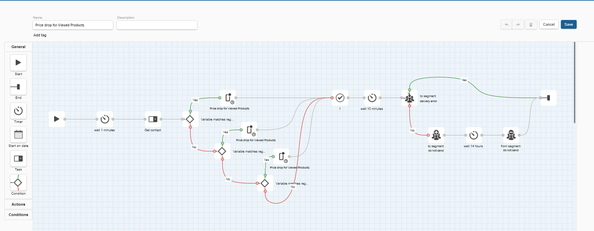594x231 pixels.
Task: Expand the Conditions section
Action: point(18,215)
